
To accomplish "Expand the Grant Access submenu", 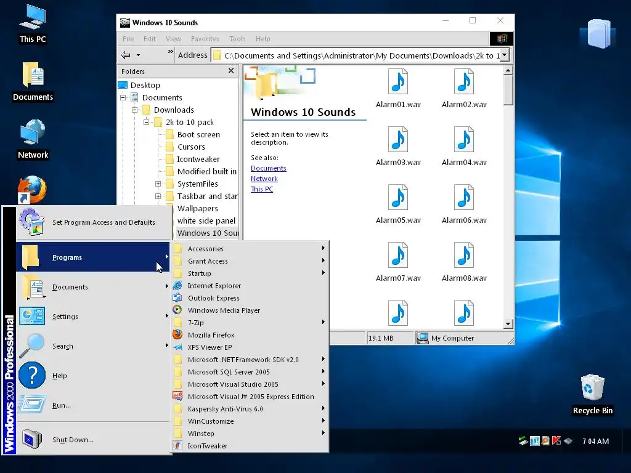I will [250, 261].
